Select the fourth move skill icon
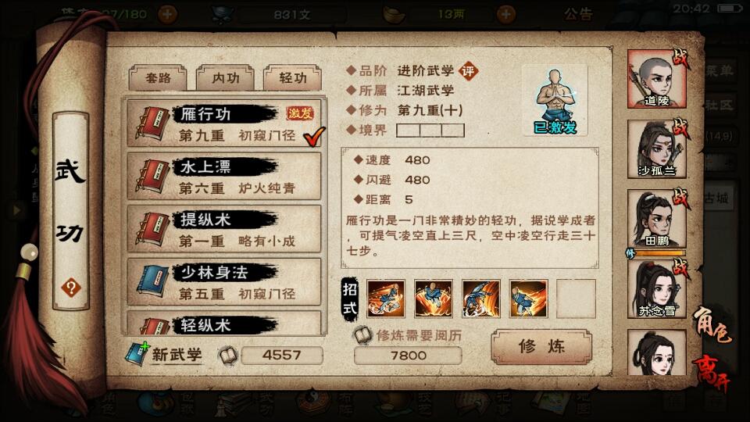This screenshot has width=750, height=422. [x=529, y=299]
